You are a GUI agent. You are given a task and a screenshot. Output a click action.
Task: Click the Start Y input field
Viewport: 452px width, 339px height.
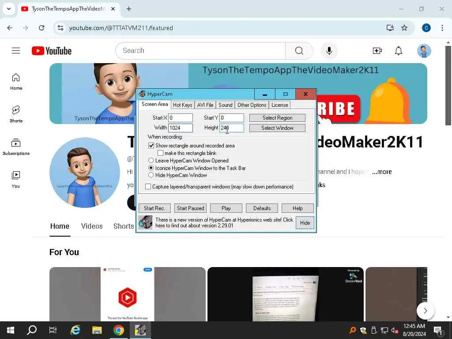pos(231,118)
